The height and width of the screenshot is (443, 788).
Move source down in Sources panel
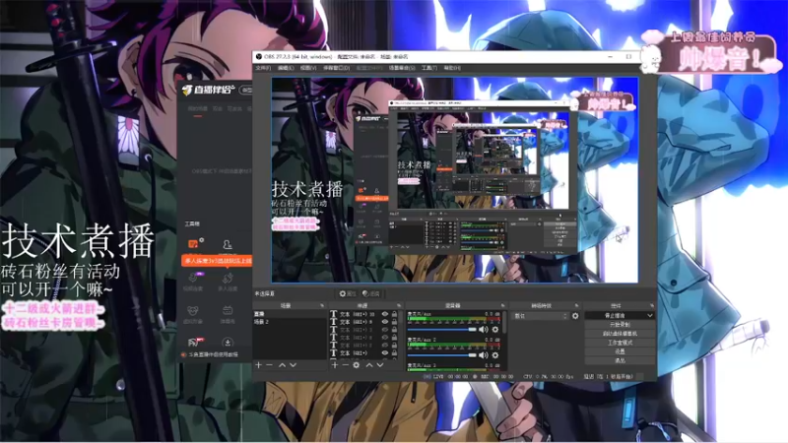380,365
